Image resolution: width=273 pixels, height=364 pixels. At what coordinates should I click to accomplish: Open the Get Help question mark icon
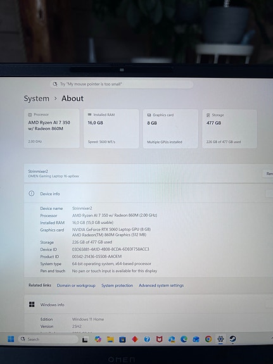147,339
